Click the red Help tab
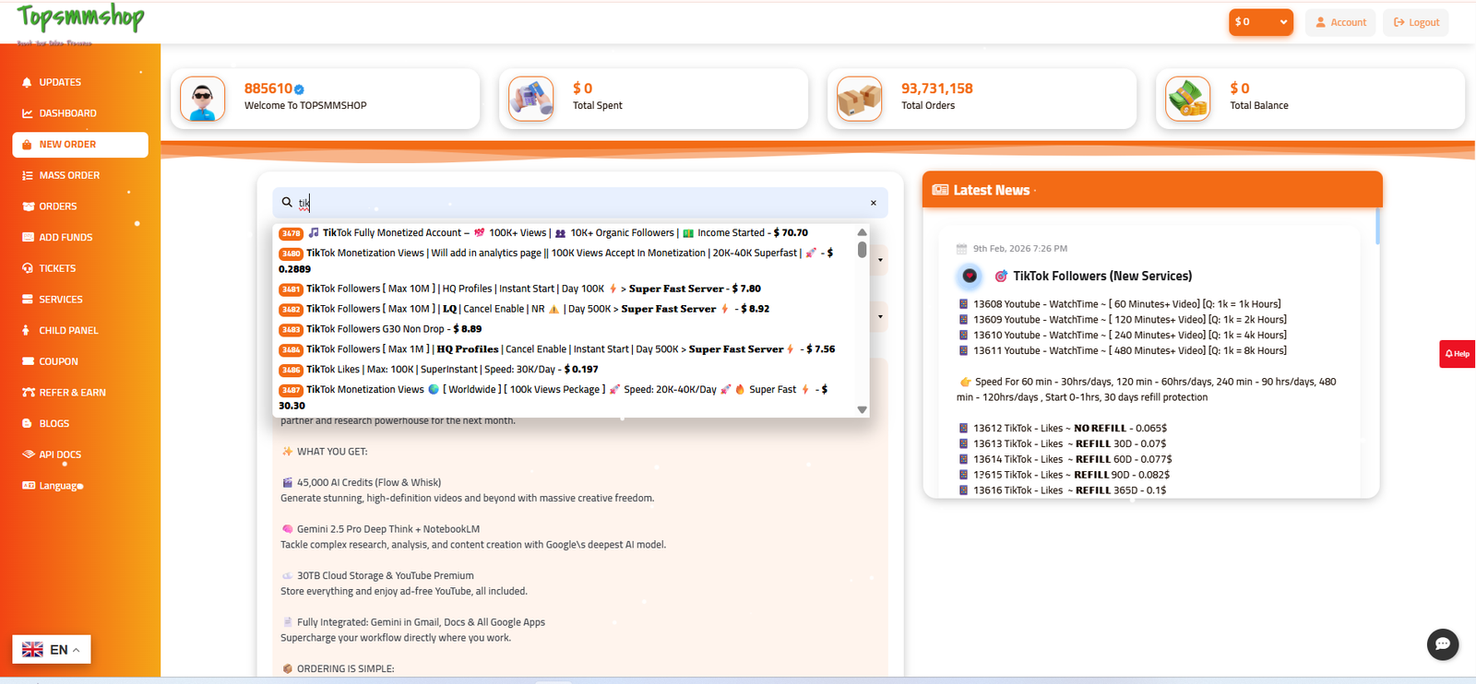Image resolution: width=1476 pixels, height=684 pixels. click(1458, 354)
